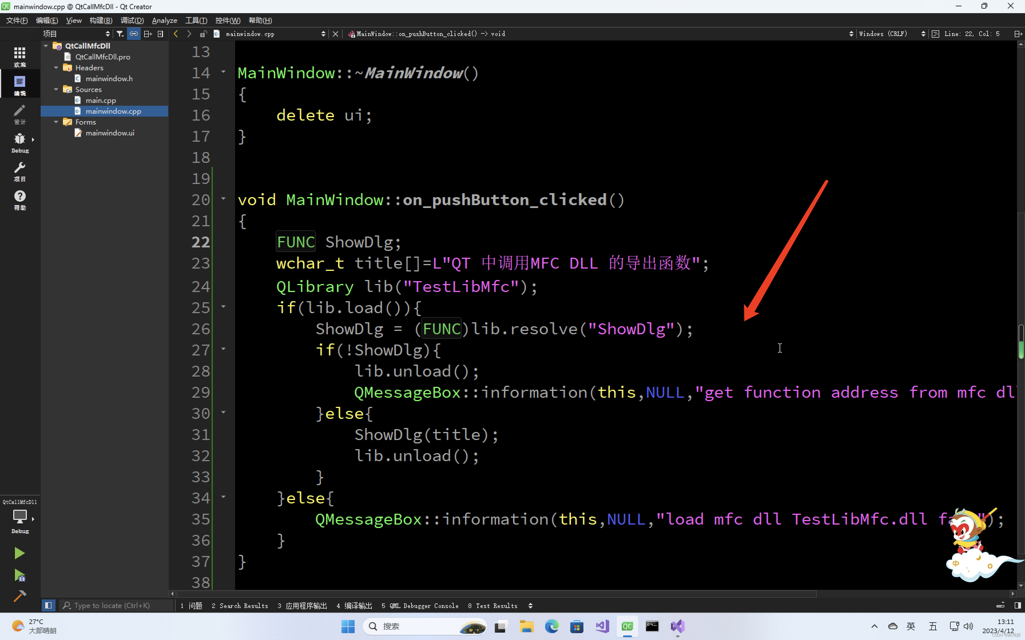Toggle file read-only lock icon
The width and height of the screenshot is (1025, 640).
[203, 34]
